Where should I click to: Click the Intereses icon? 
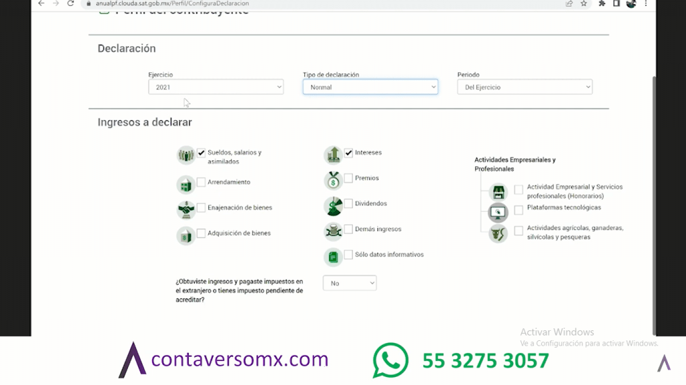pyautogui.click(x=334, y=155)
